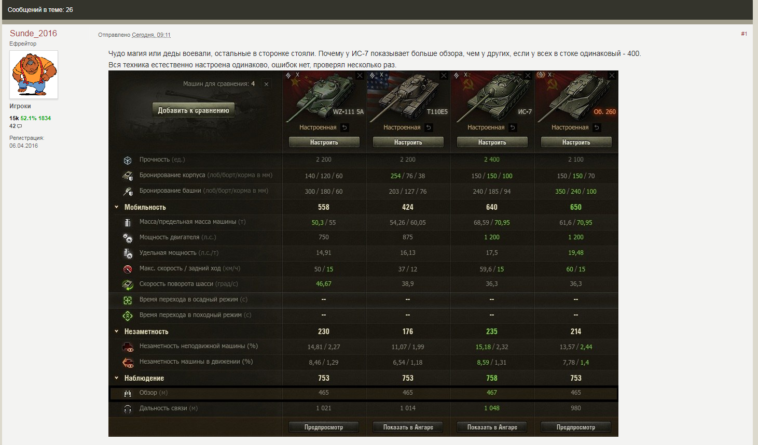The height and width of the screenshot is (445, 758).
Task: Click the Удельная мощность specific power icon
Action: coord(128,253)
